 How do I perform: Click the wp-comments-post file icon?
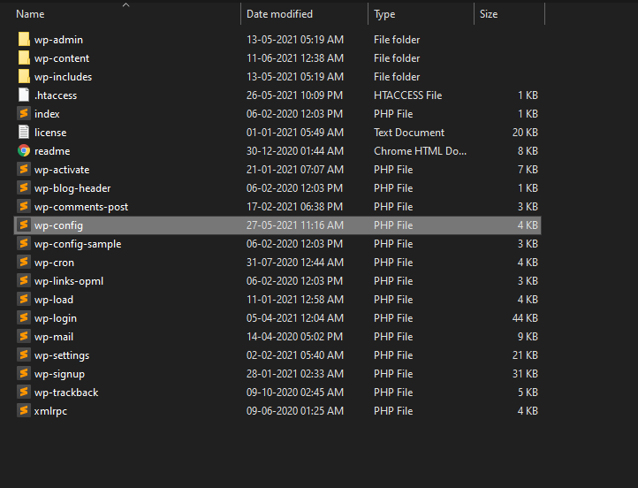pyautogui.click(x=24, y=206)
